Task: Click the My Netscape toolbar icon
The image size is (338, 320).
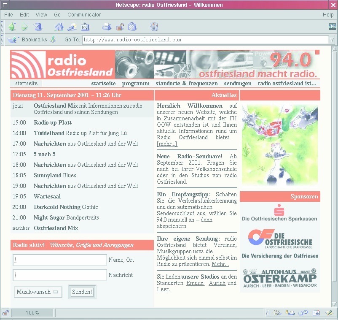Action: point(85,27)
